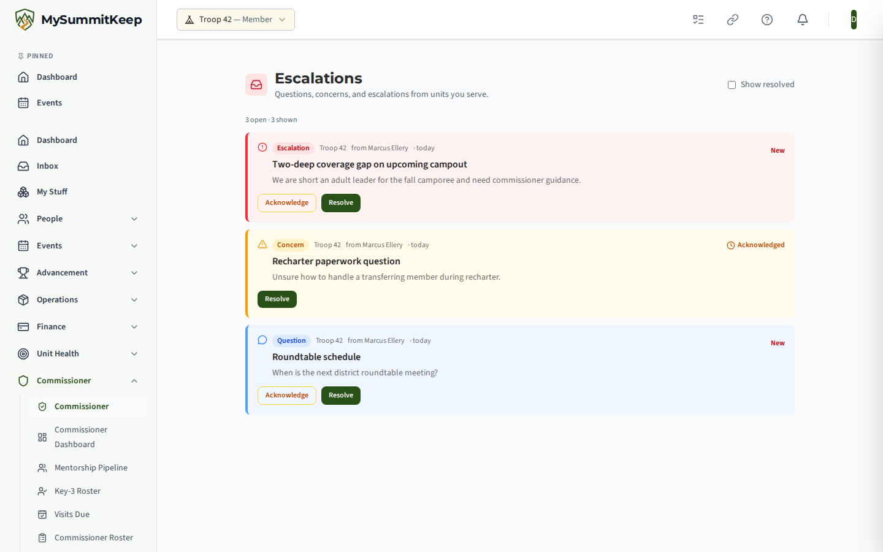Acknowledge the Roundtable schedule question
Screen dimensions: 883x552
(287, 396)
